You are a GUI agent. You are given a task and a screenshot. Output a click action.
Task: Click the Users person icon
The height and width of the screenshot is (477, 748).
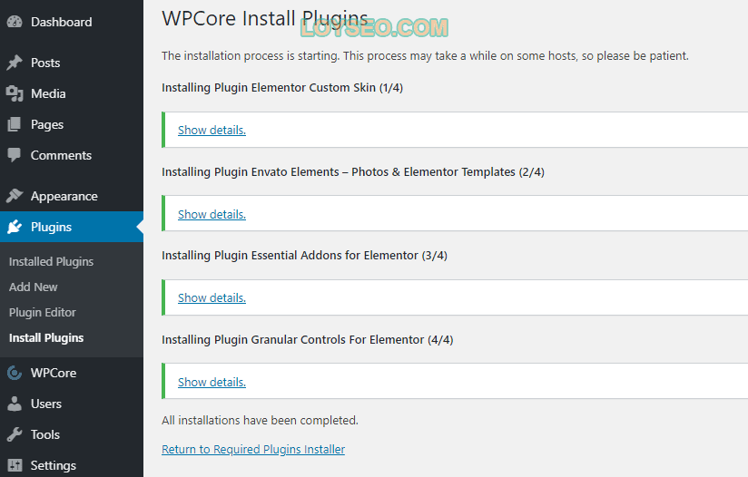15,404
